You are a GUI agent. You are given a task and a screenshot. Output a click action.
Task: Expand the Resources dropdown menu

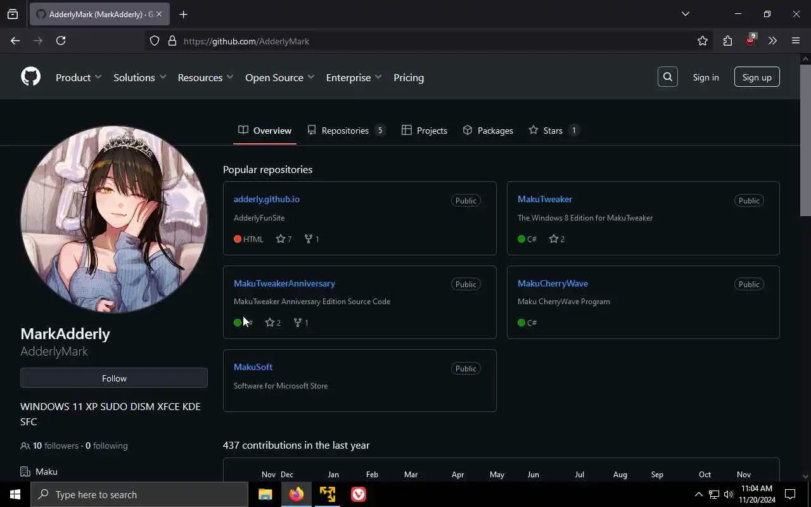coord(205,77)
